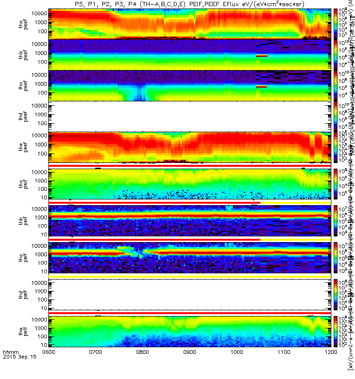Click the '1000' tick label of thc peif panel

[x=41, y=254]
